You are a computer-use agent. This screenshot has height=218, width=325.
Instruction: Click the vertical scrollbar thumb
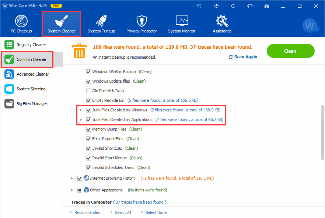pos(322,132)
